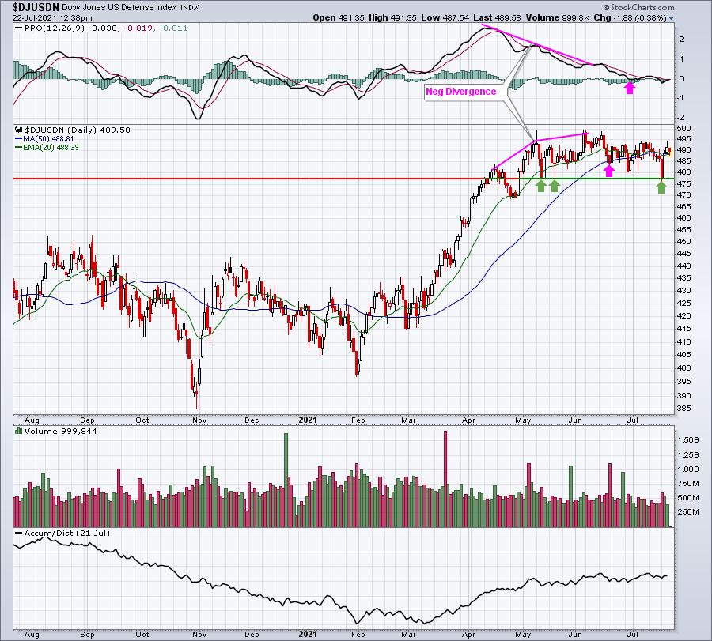The image size is (712, 641).
Task: Click the $DJUSDN ticker symbol title
Action: 36,7
